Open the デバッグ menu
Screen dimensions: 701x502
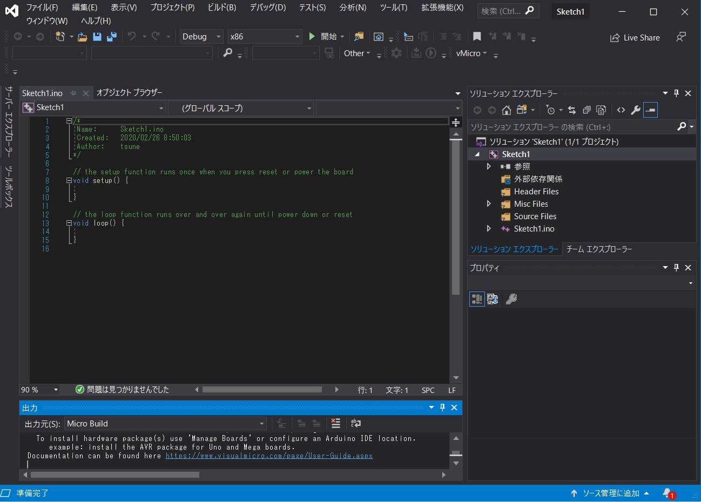[x=267, y=8]
